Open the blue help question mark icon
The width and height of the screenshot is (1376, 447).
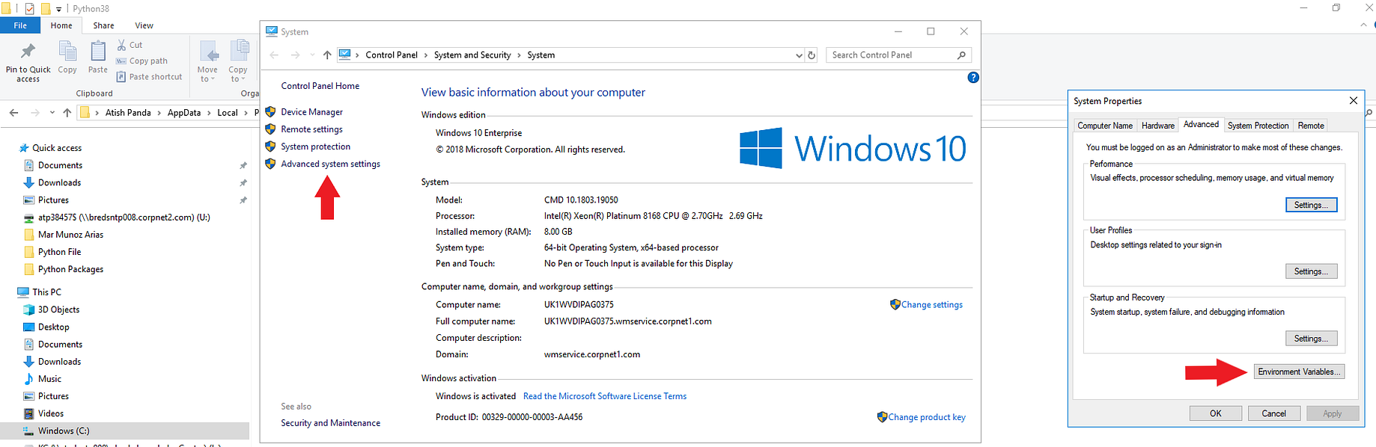[x=973, y=77]
